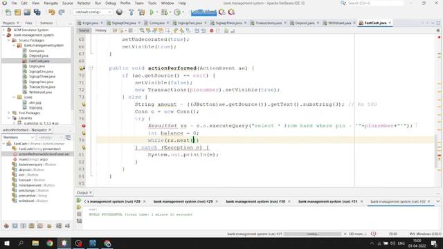
Task: Click the settings icon at bottom of Output sidebar
Action: tap(79, 221)
